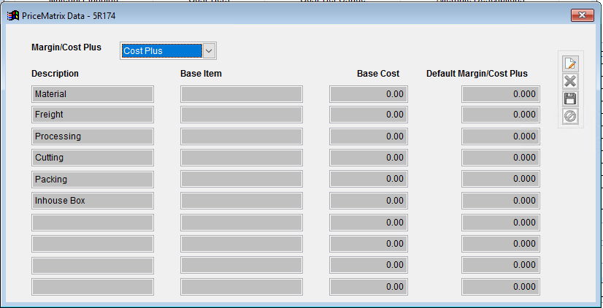Focus the Cutting description field
Screen dimensions: 603x308
[93, 158]
